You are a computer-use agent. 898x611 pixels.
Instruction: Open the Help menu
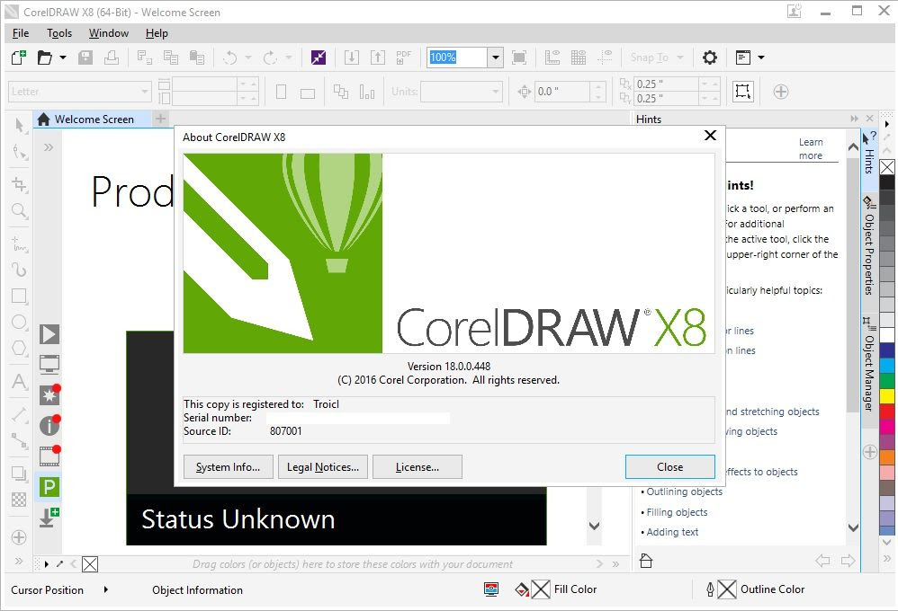[x=157, y=33]
